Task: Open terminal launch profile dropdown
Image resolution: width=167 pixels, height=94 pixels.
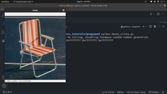Action: [x=146, y=27]
